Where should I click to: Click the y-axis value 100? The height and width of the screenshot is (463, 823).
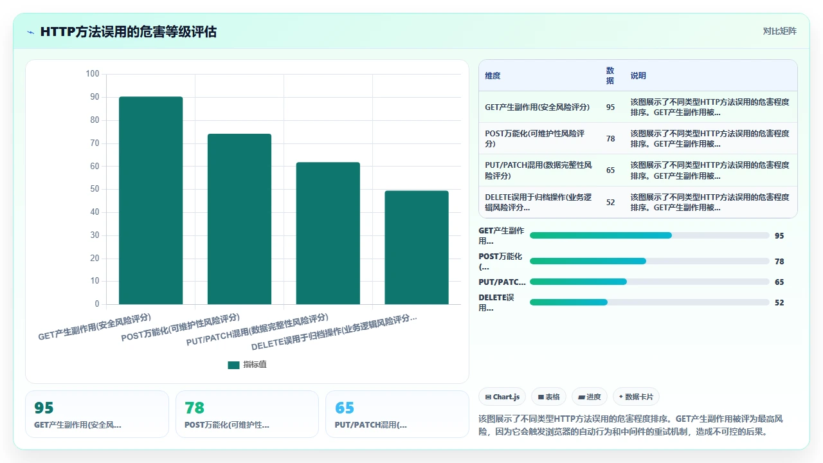(93, 74)
